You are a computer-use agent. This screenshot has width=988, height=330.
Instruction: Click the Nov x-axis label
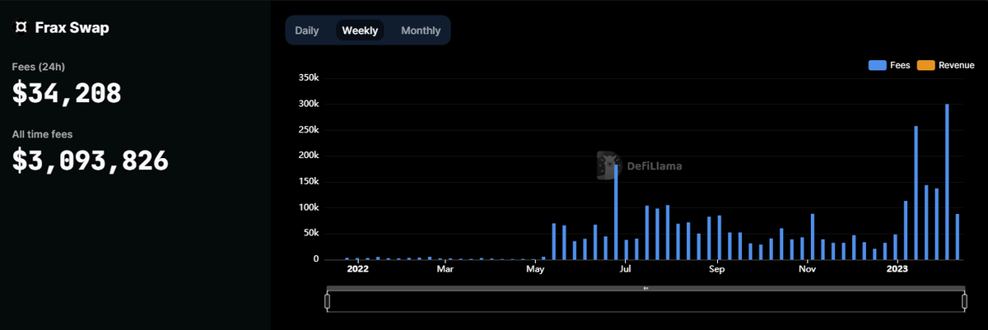pyautogui.click(x=808, y=268)
